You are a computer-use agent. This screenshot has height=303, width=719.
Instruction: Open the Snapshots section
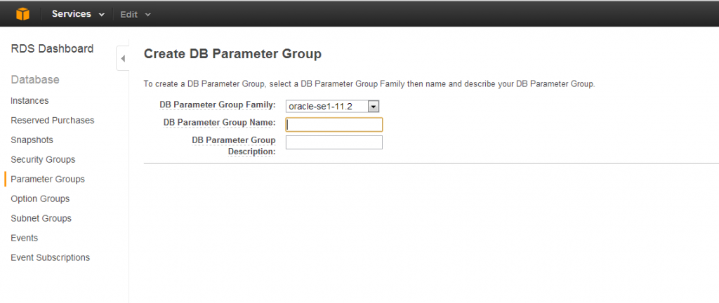pyautogui.click(x=32, y=140)
